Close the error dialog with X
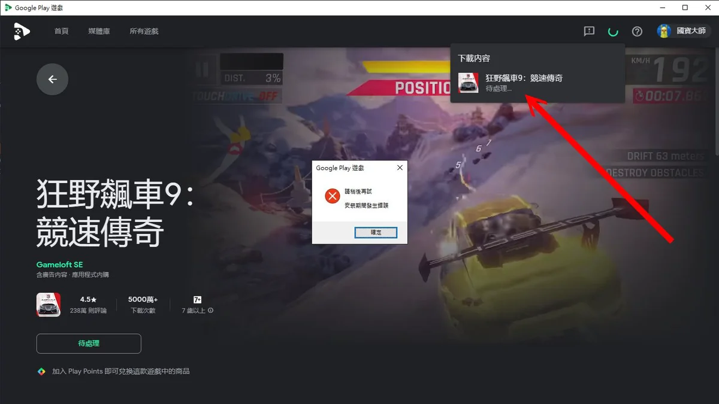The height and width of the screenshot is (404, 719). [400, 168]
